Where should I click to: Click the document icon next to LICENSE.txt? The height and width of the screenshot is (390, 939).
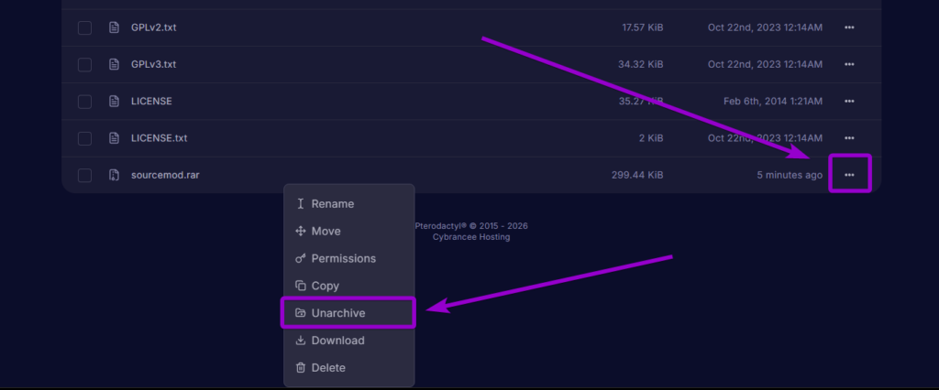pos(114,138)
